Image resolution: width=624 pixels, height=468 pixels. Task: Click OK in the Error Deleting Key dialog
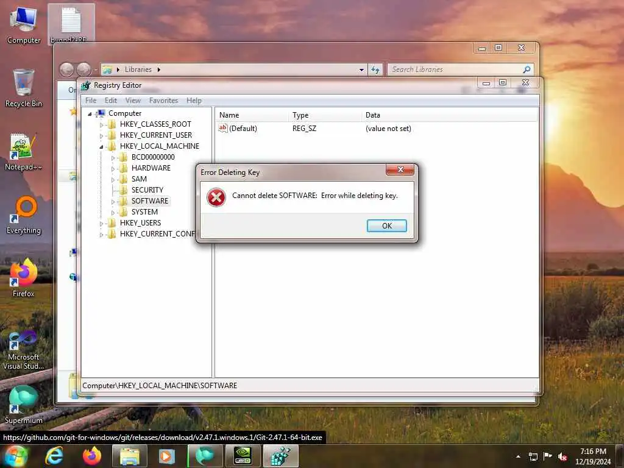click(x=386, y=225)
